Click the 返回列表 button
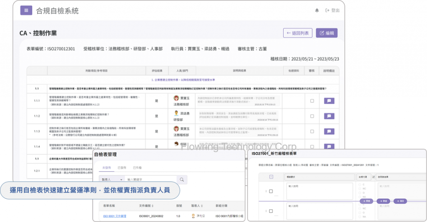The image size is (427, 222). (297, 33)
